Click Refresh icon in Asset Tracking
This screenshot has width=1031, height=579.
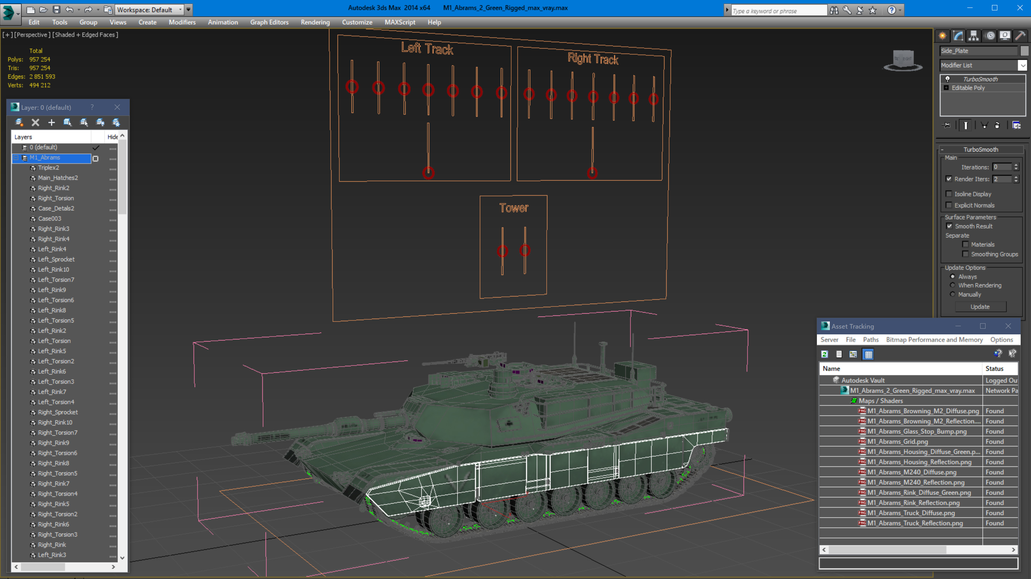pyautogui.click(x=824, y=354)
